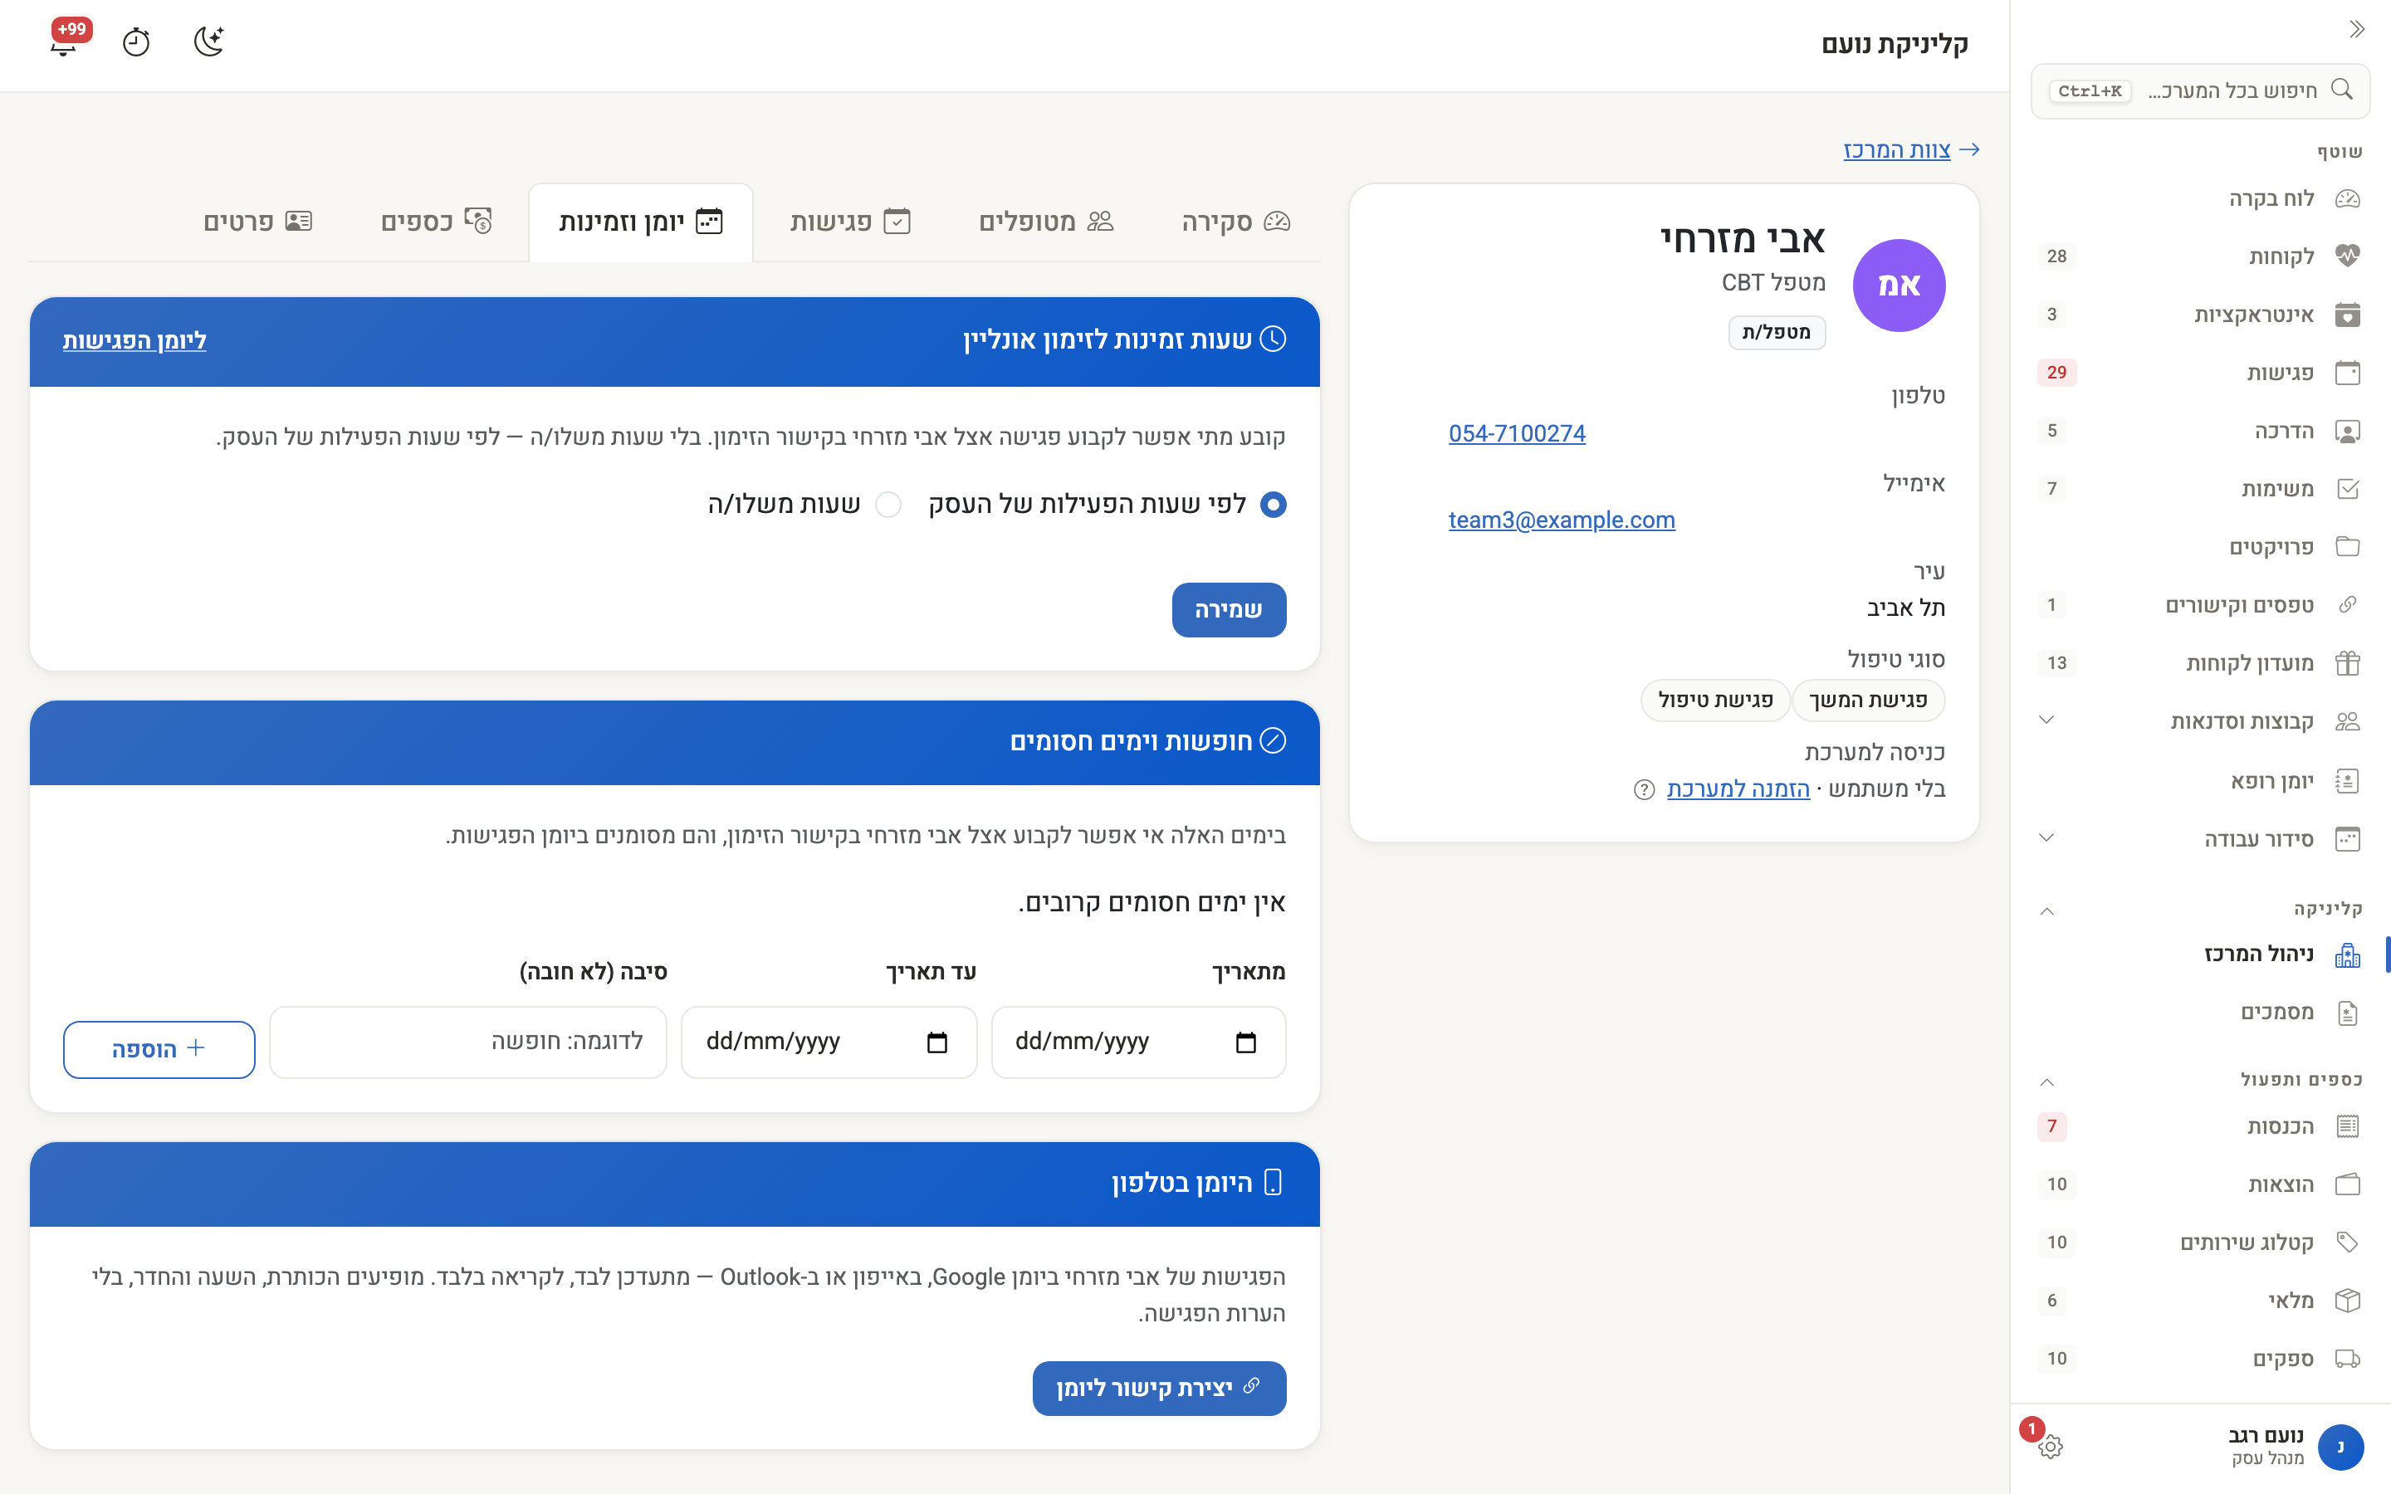Screen dimensions: 2391x1494
Task: Open the notifications bell with +99 badge
Action: [x=66, y=41]
